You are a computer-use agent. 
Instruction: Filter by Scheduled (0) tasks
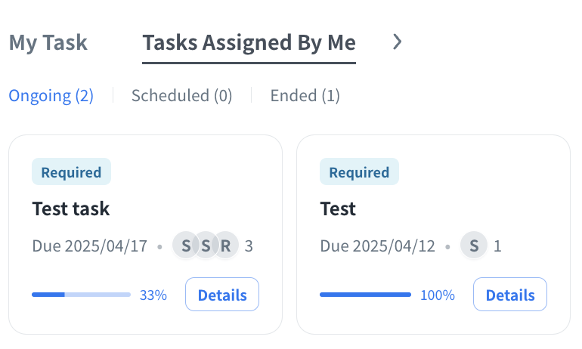click(181, 96)
